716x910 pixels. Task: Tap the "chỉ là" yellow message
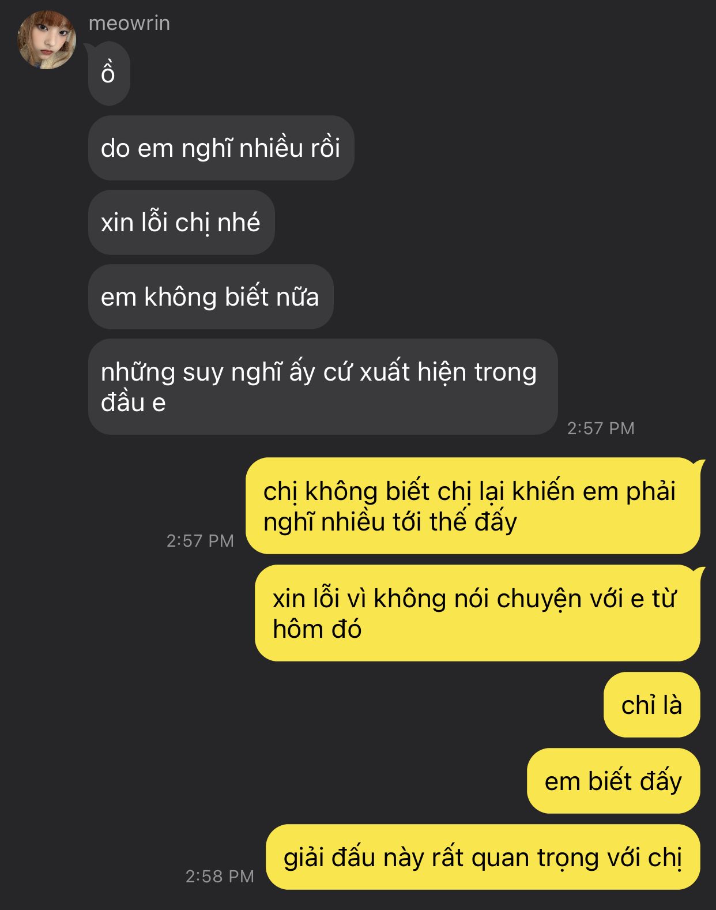coord(652,705)
